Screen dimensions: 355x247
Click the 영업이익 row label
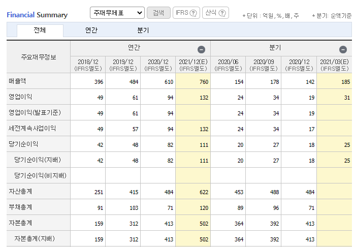pos(20,97)
